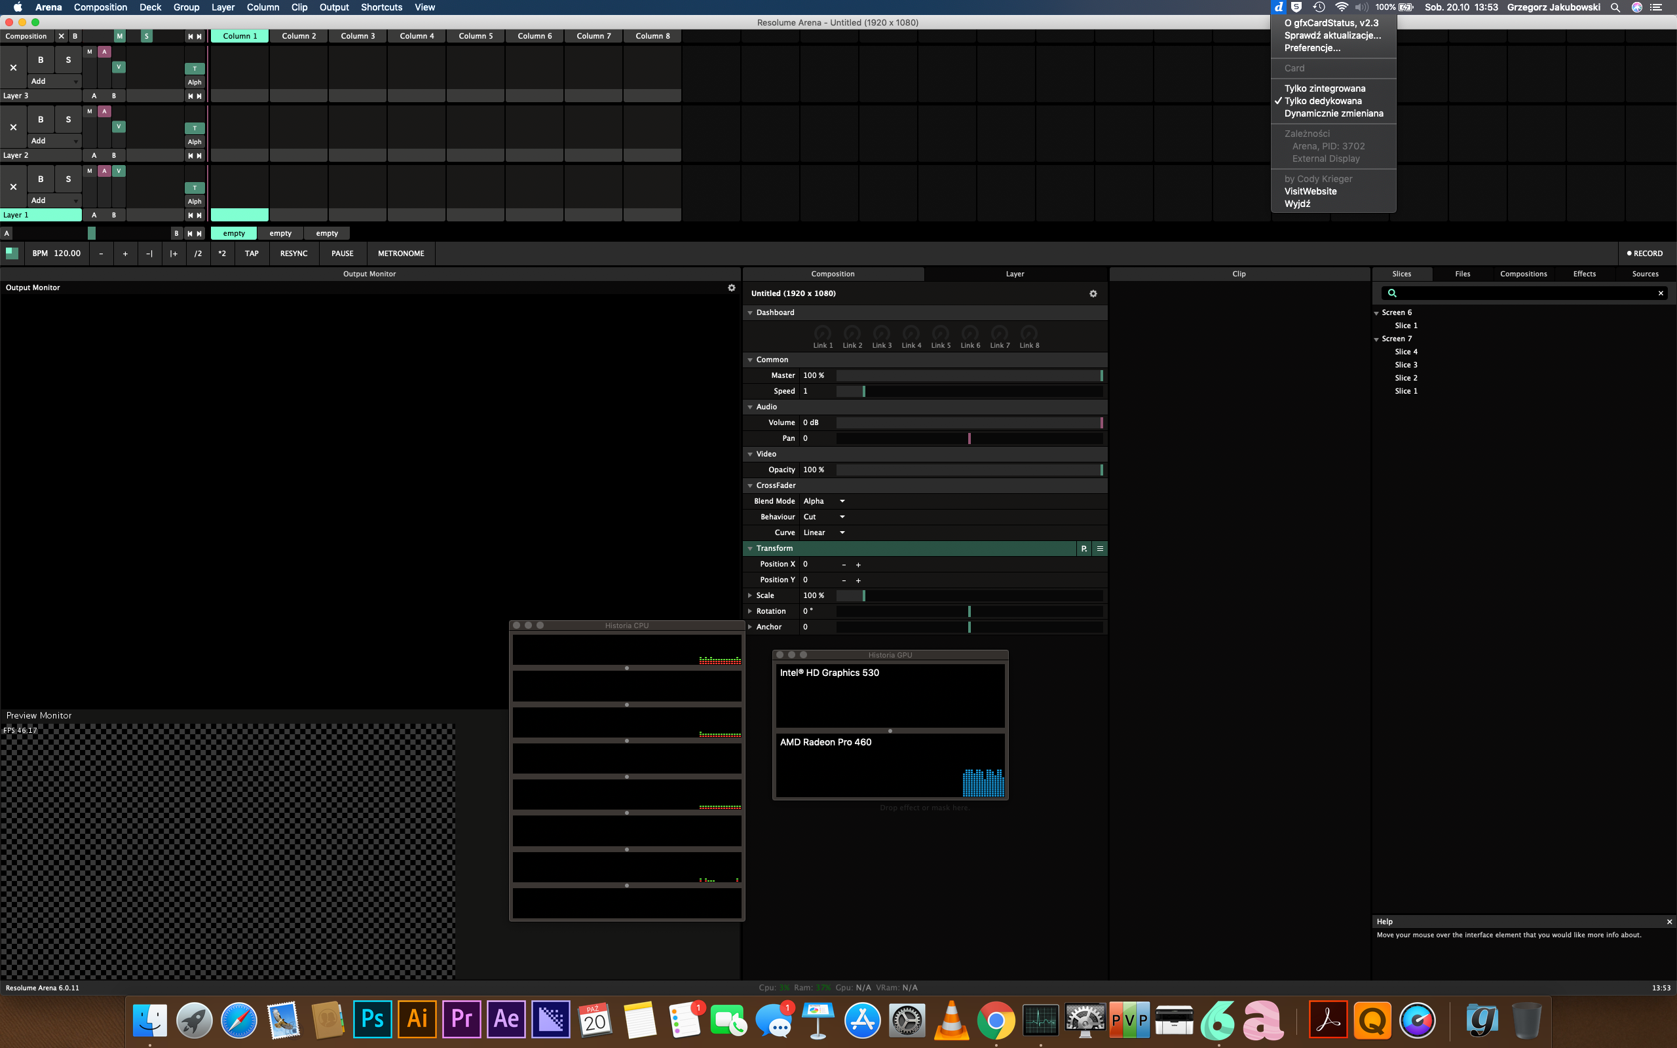Adjust the Rotation slider
This screenshot has height=1048, width=1677.
pyautogui.click(x=969, y=611)
